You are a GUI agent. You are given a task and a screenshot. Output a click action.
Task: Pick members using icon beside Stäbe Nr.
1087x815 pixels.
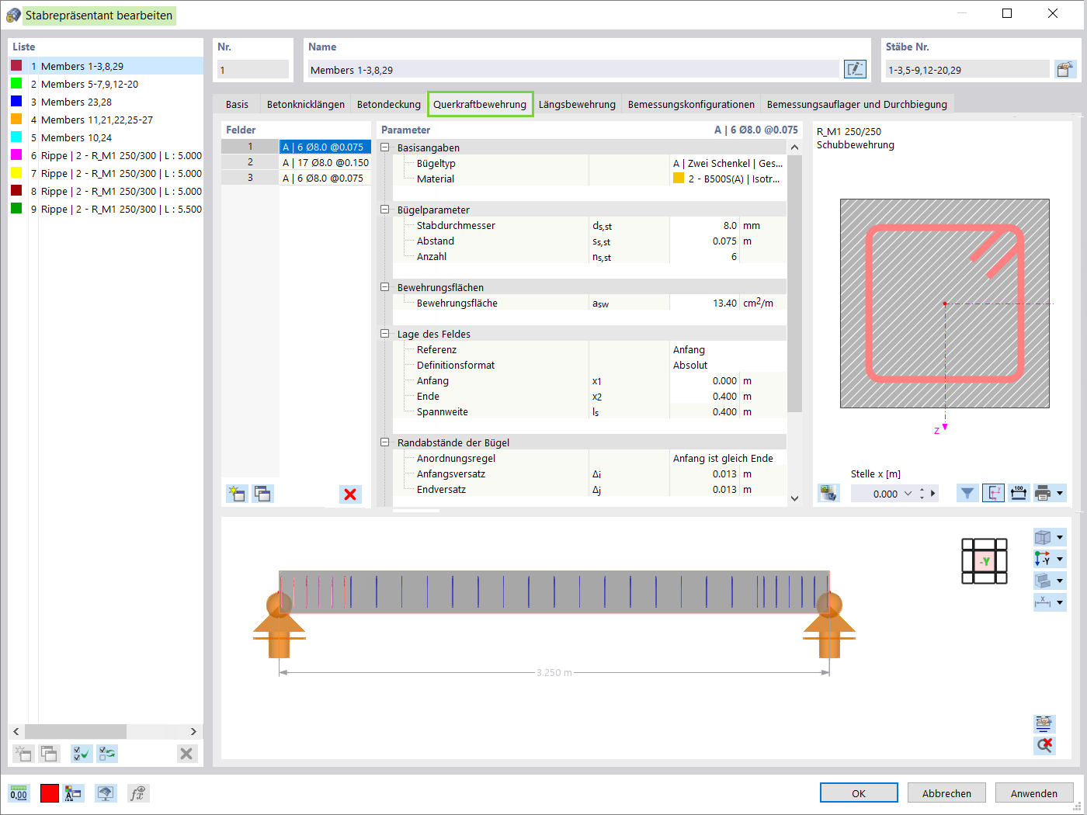(1064, 69)
